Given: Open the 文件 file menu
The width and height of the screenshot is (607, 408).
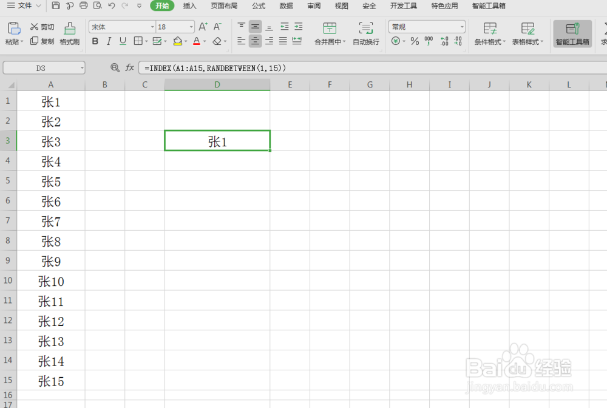Looking at the screenshot, I should pos(24,5).
